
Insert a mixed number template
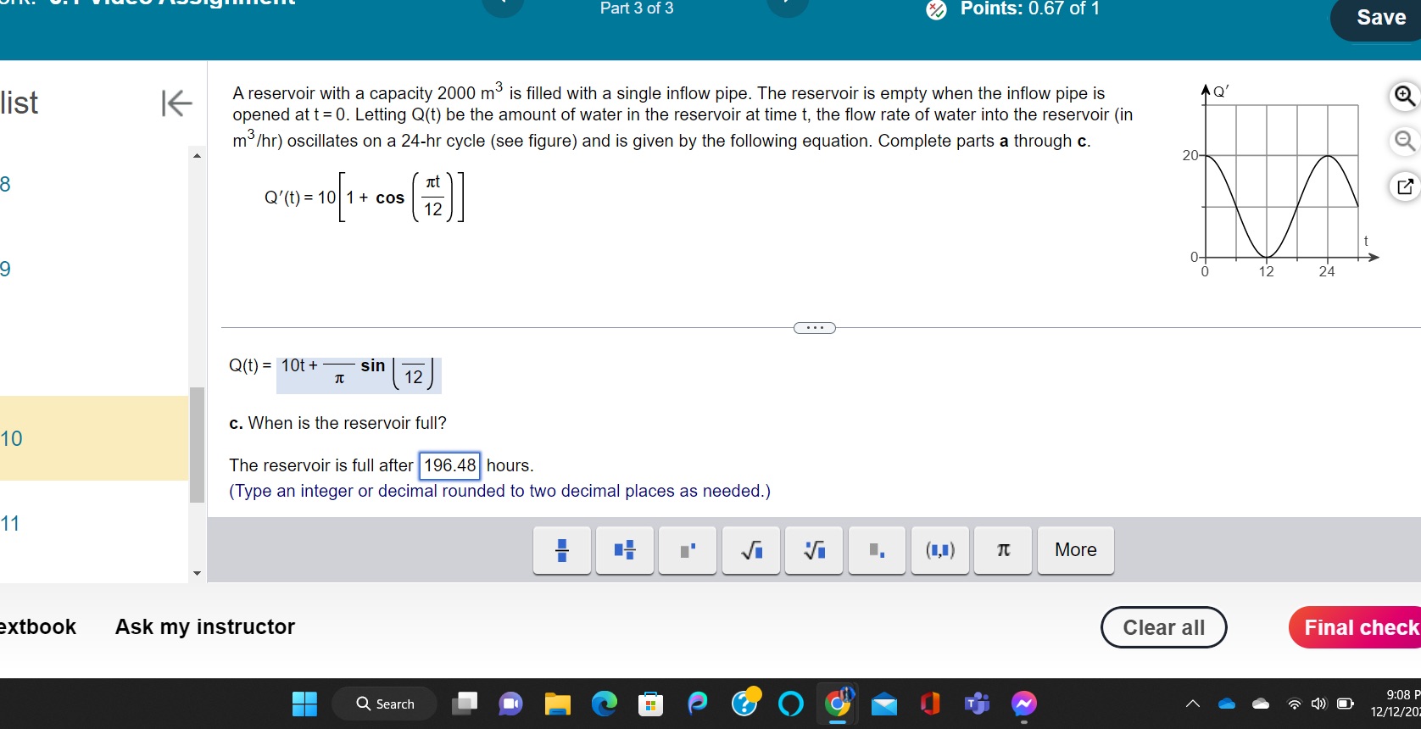point(625,550)
